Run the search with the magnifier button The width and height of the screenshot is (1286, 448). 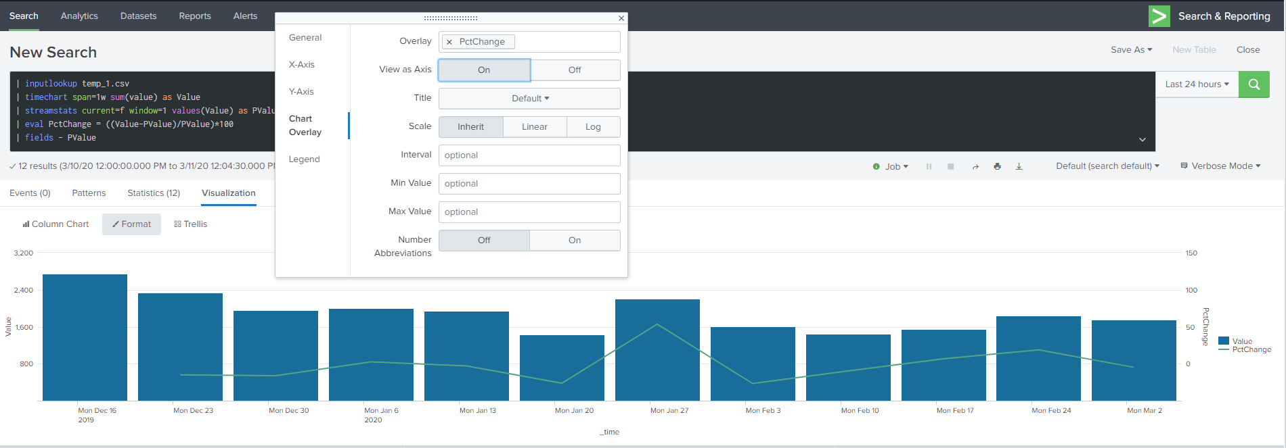click(1254, 84)
